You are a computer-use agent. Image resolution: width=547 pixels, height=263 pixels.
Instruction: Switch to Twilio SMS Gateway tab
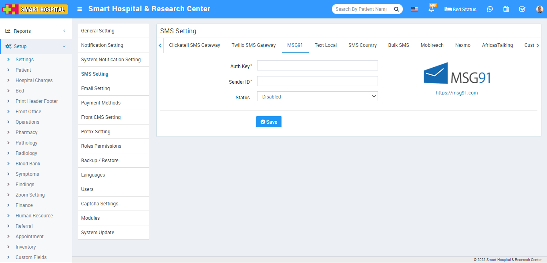click(x=253, y=45)
